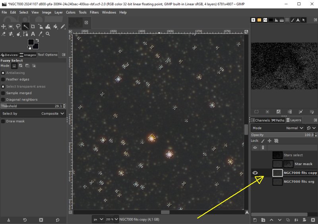Viewport: 318px width, 224px height.
Task: Open the Colors menu
Action: [71, 12]
